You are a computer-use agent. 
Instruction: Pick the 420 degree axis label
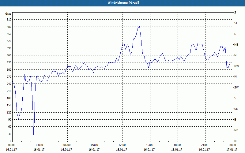[9, 41]
